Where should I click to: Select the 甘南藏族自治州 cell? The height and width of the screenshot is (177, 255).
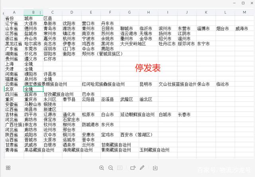[x=116, y=145]
